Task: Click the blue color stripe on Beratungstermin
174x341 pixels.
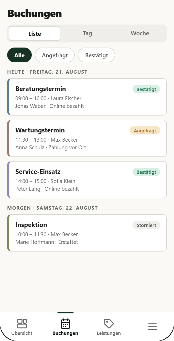Action: [8, 97]
